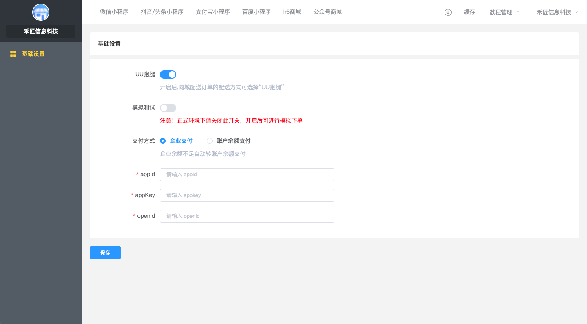The image size is (587, 324).
Task: Focus the openId input field
Action: point(247,216)
